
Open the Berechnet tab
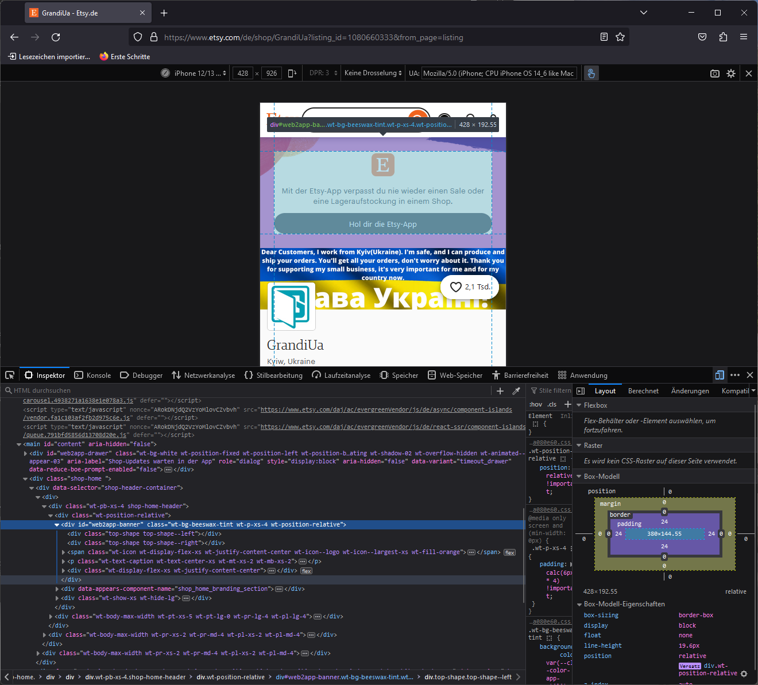pyautogui.click(x=643, y=391)
